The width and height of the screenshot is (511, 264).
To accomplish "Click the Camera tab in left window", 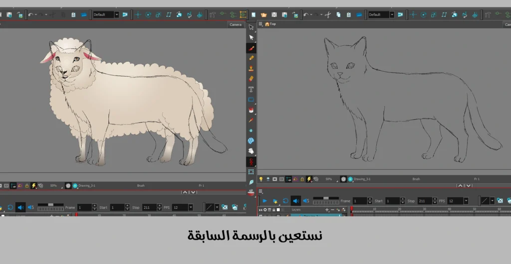I will [236, 24].
